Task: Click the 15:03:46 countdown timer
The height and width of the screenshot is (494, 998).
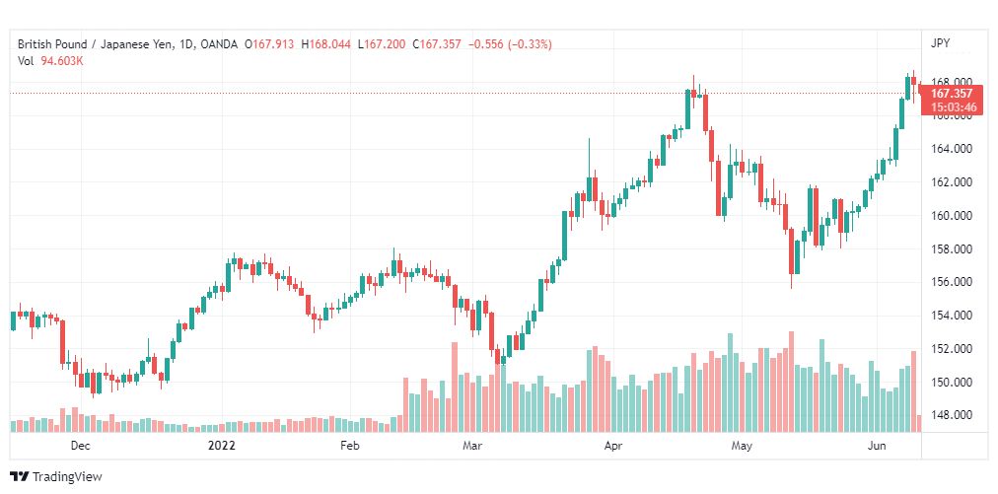Action: click(951, 106)
